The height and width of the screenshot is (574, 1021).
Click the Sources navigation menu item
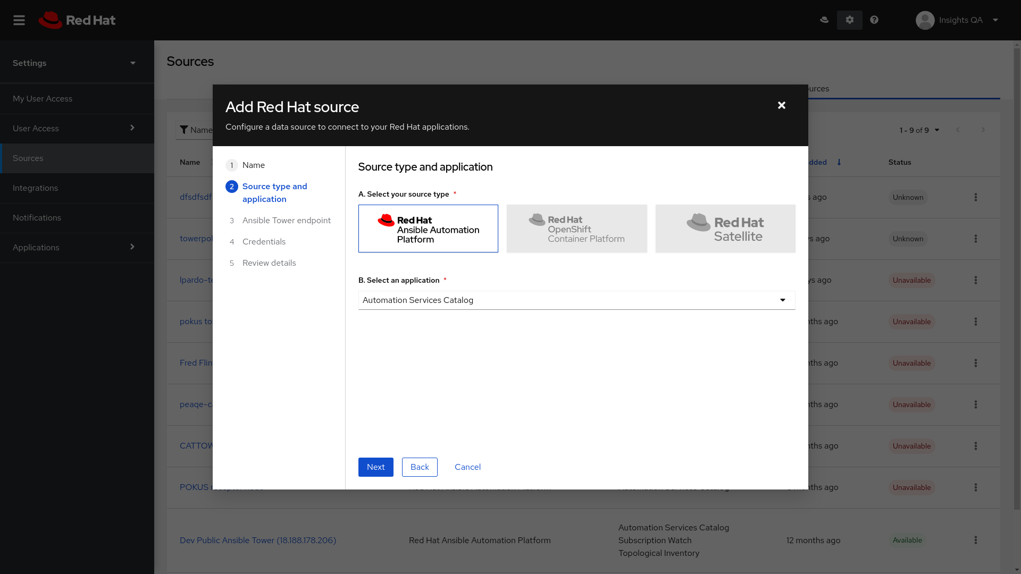click(x=77, y=158)
